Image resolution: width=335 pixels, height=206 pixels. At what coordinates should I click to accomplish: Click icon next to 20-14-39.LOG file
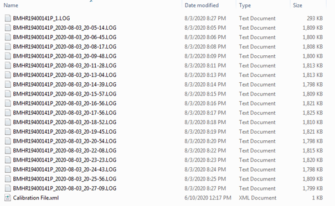click(8, 84)
